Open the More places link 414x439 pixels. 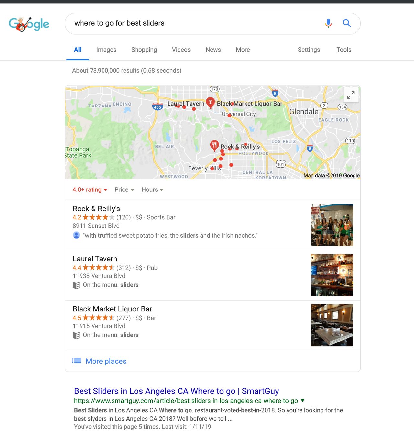coord(106,361)
